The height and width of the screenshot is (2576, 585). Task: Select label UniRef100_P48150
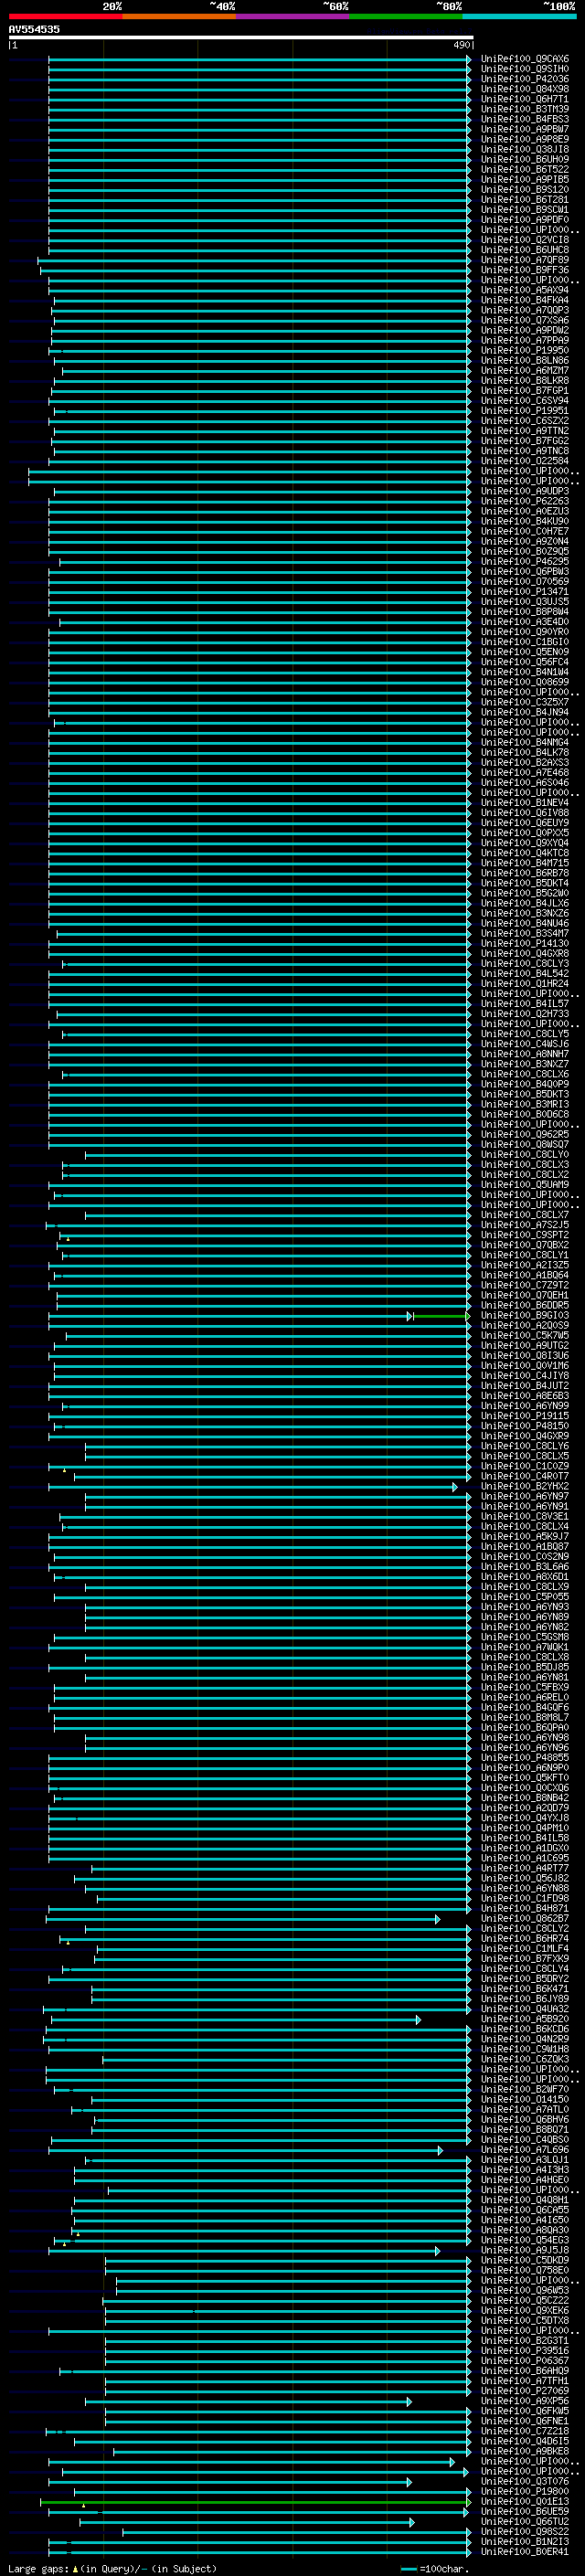[525, 1426]
